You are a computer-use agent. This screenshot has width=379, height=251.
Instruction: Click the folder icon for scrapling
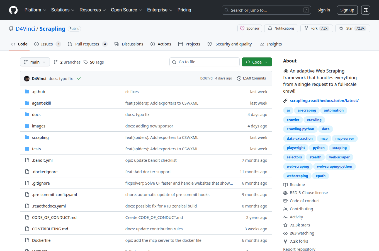click(27, 137)
